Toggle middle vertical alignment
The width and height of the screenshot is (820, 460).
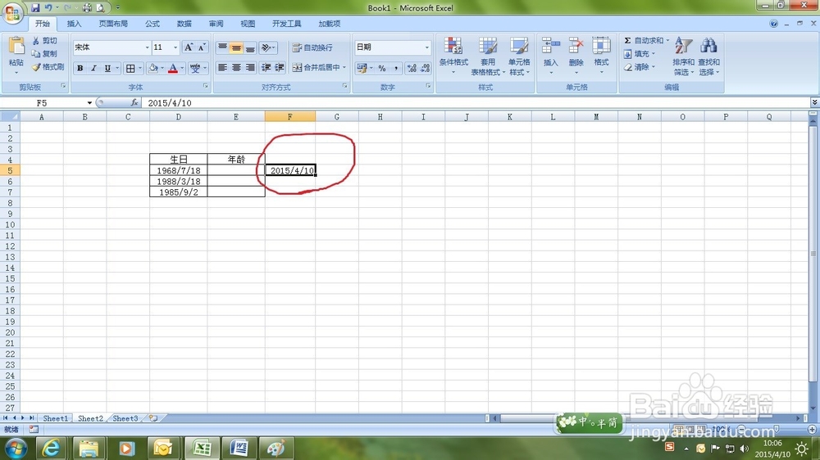236,47
